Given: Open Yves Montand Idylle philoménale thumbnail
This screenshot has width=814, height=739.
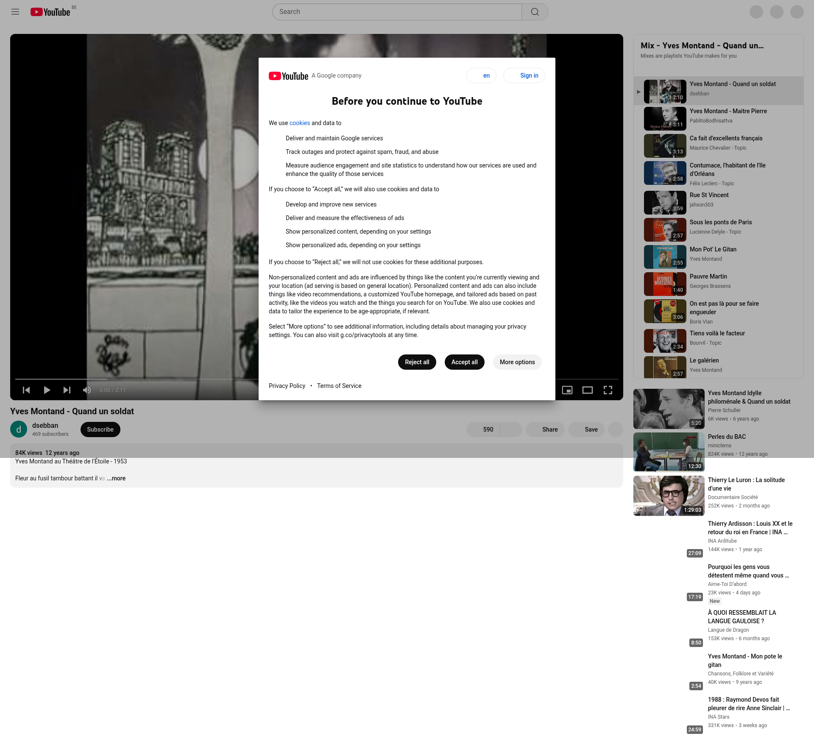Looking at the screenshot, I should [x=669, y=409].
